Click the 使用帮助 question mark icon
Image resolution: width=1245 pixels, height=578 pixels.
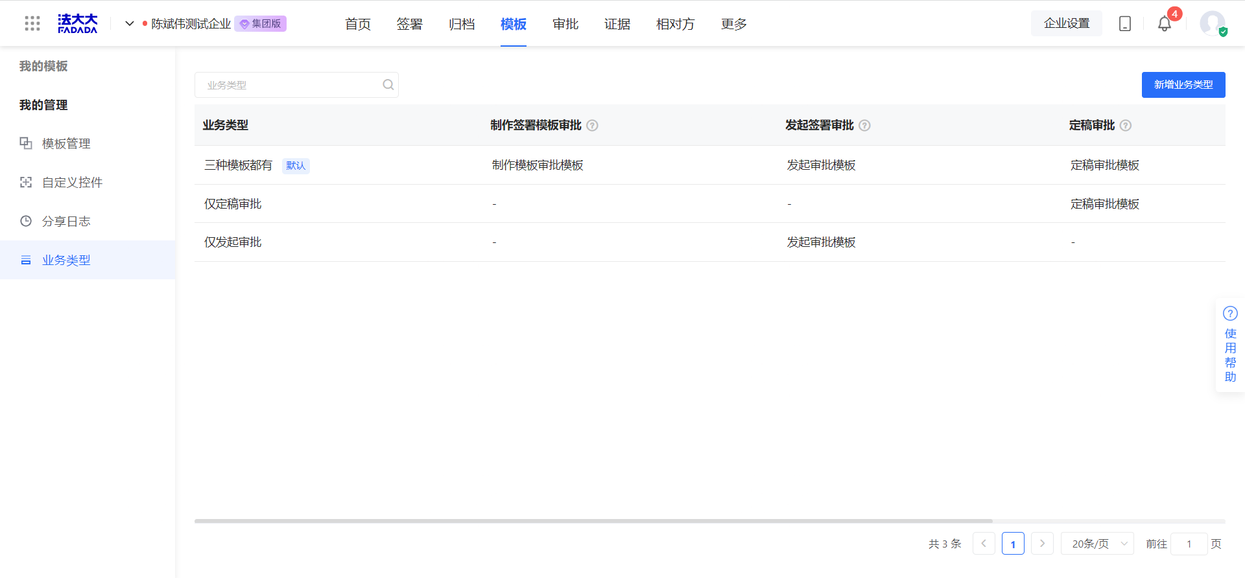coord(1230,314)
